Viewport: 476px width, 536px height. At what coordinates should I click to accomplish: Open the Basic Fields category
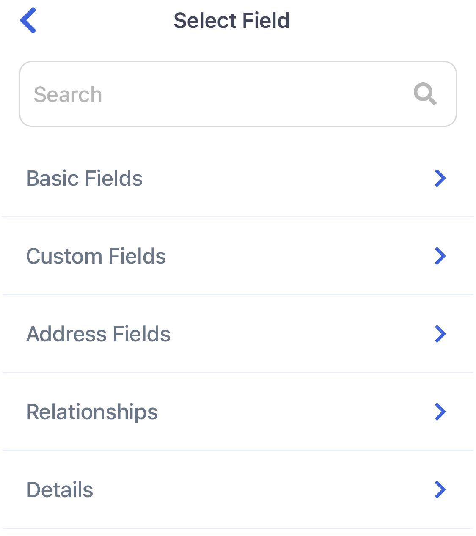point(238,178)
